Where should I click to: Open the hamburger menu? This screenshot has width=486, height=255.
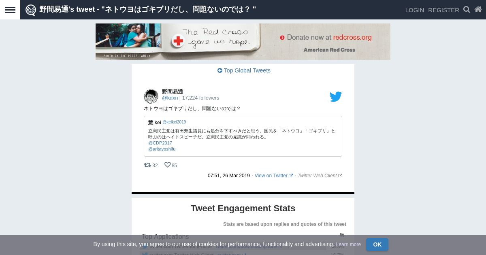click(x=10, y=10)
